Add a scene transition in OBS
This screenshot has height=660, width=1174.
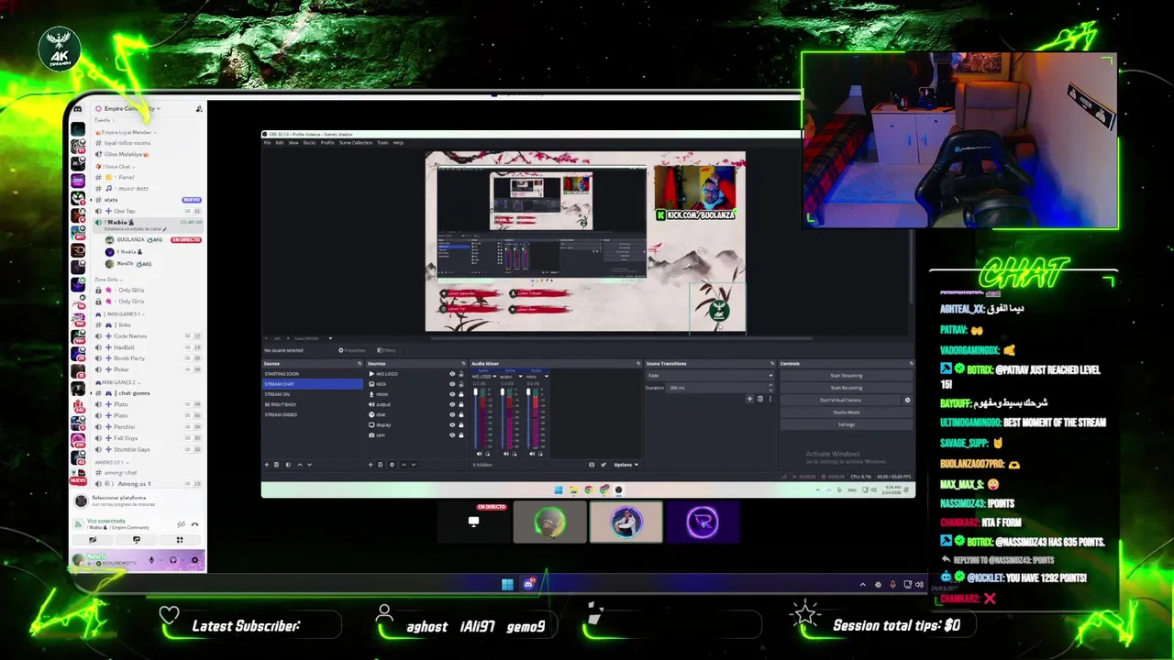coord(749,399)
